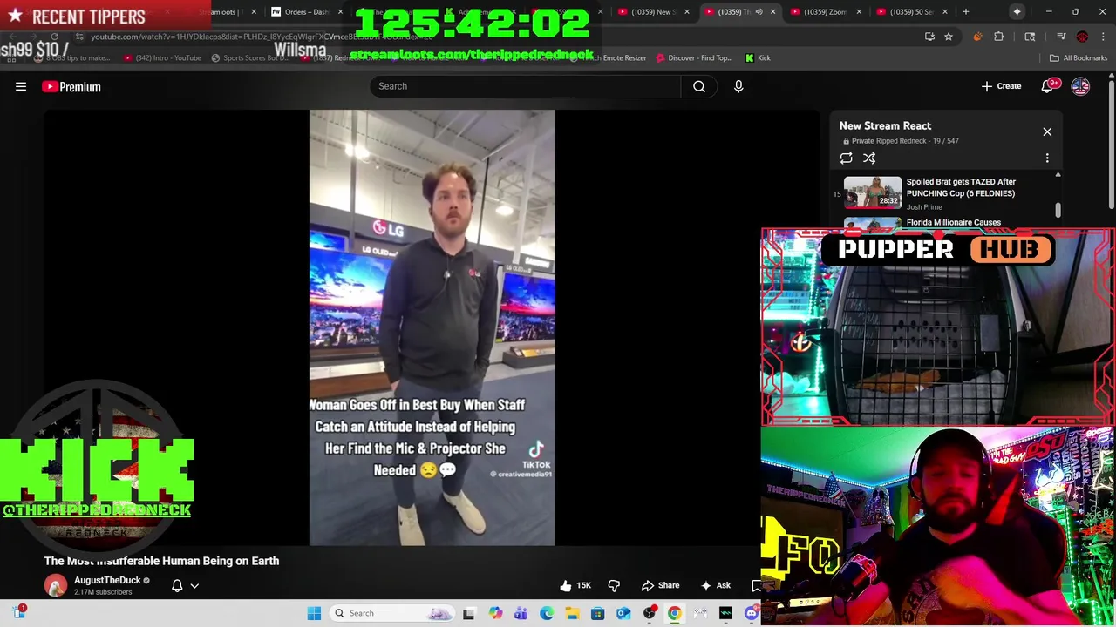Screen dimensions: 1116x627
Task: Click the page vertical scrollbar
Action: tap(1112, 144)
